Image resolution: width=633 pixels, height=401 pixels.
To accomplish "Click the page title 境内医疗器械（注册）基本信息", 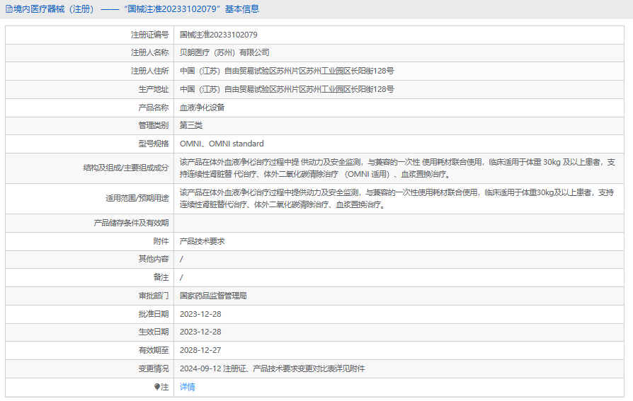I will coord(136,9).
